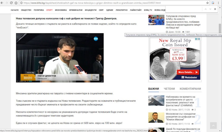
Task: Close the find bar with the X
Action: coord(215,9)
